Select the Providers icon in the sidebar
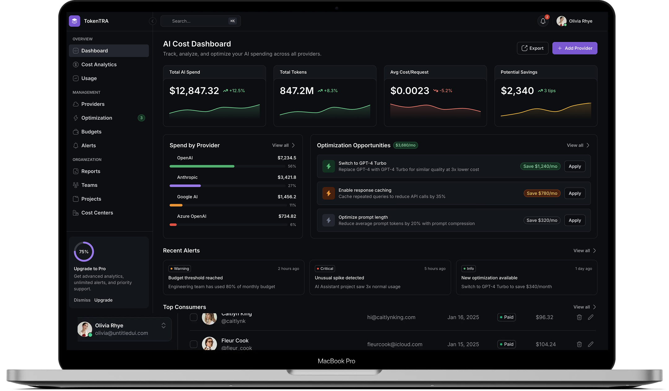Screen dimensions: 669x391 tap(76, 104)
